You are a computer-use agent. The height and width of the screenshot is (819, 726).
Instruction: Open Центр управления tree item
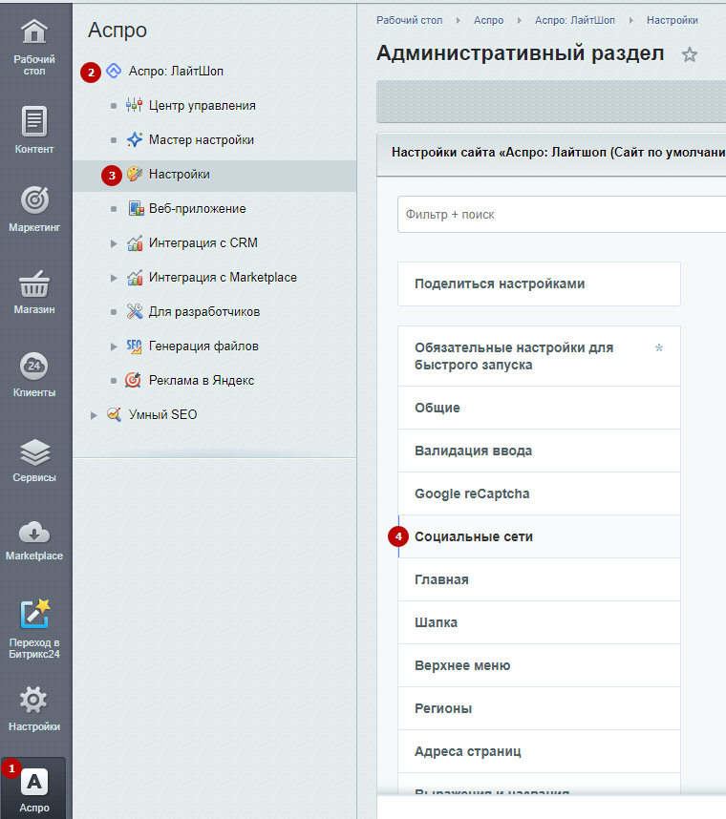tap(202, 106)
